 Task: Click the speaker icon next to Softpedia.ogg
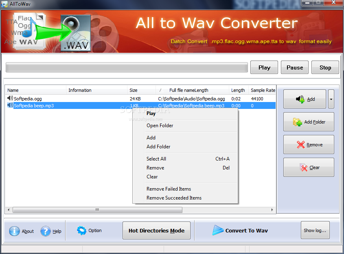coord(10,98)
